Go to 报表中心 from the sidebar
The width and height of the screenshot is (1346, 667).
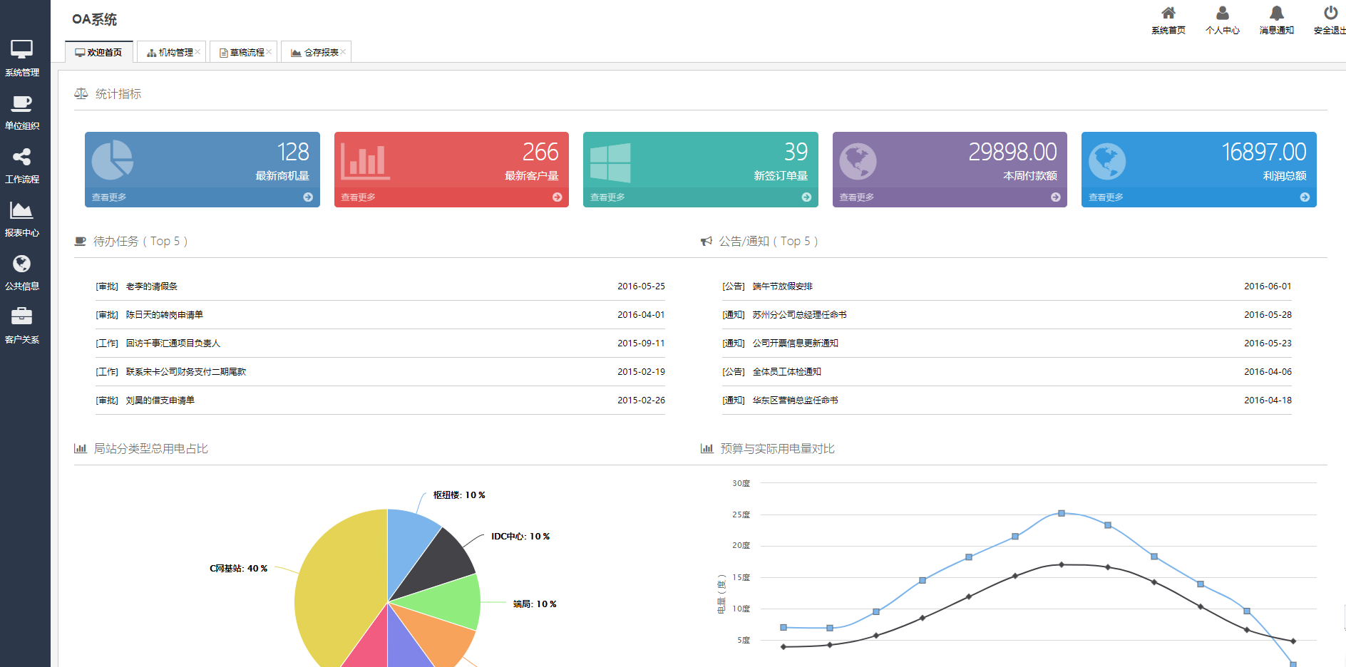pos(21,210)
